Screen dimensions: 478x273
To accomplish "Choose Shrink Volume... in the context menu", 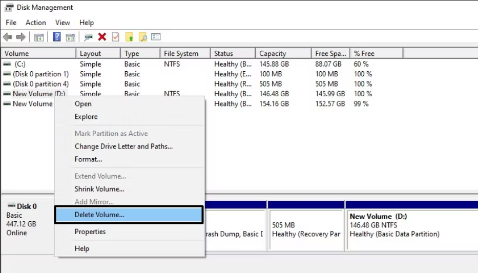I will coord(99,189).
